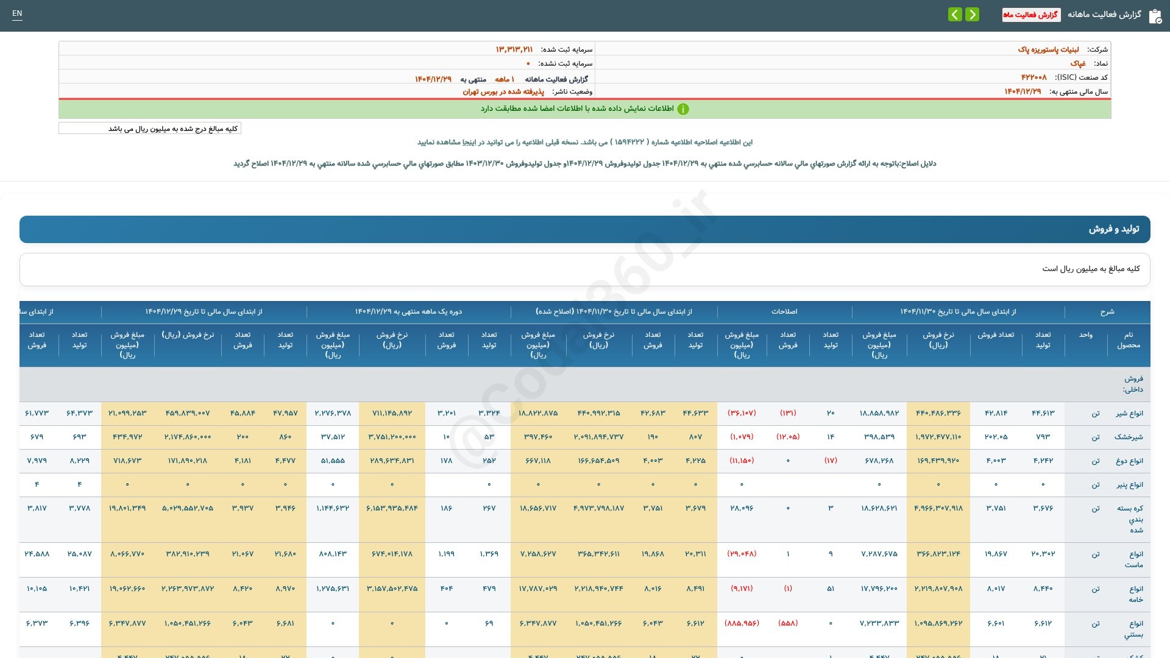Open the اینجا link to previous notice

470,142
